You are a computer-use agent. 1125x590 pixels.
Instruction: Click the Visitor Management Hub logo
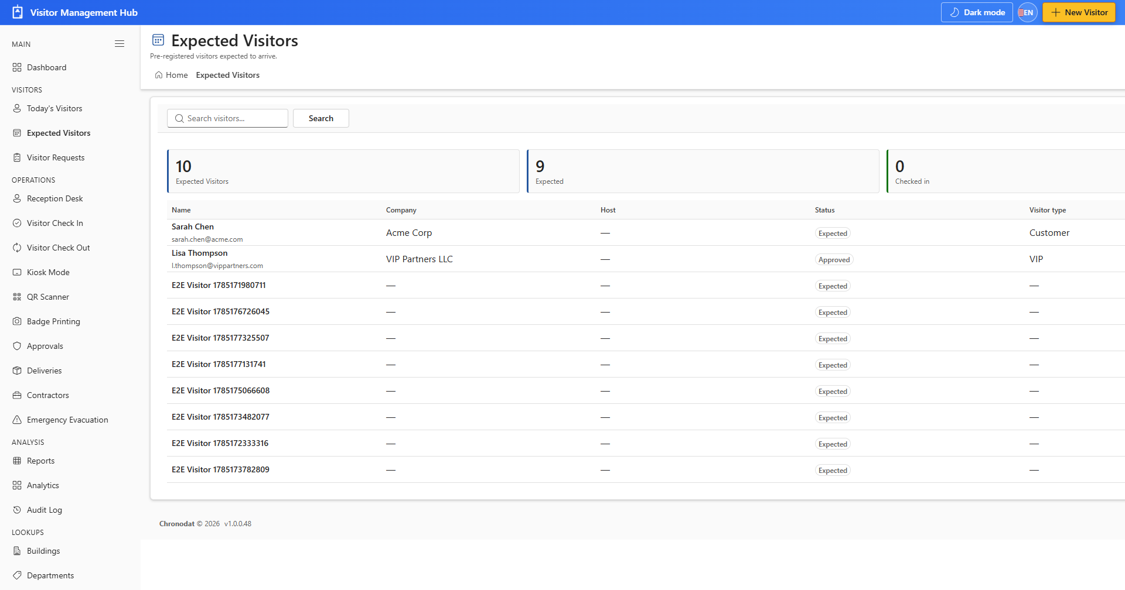(x=18, y=12)
